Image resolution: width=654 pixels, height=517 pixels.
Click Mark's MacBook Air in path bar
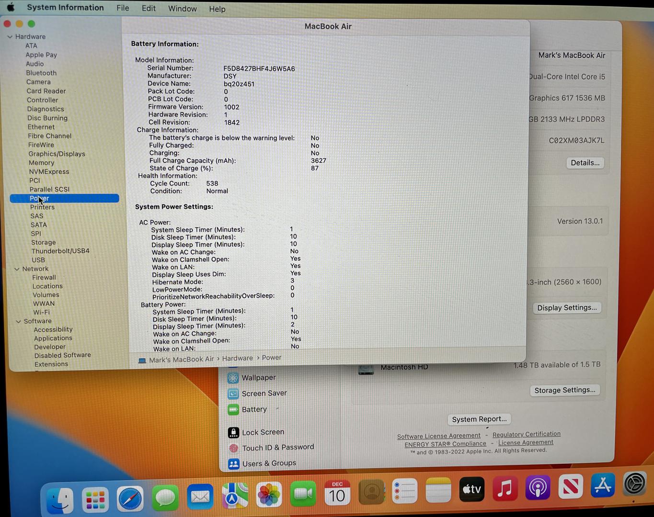coord(181,360)
